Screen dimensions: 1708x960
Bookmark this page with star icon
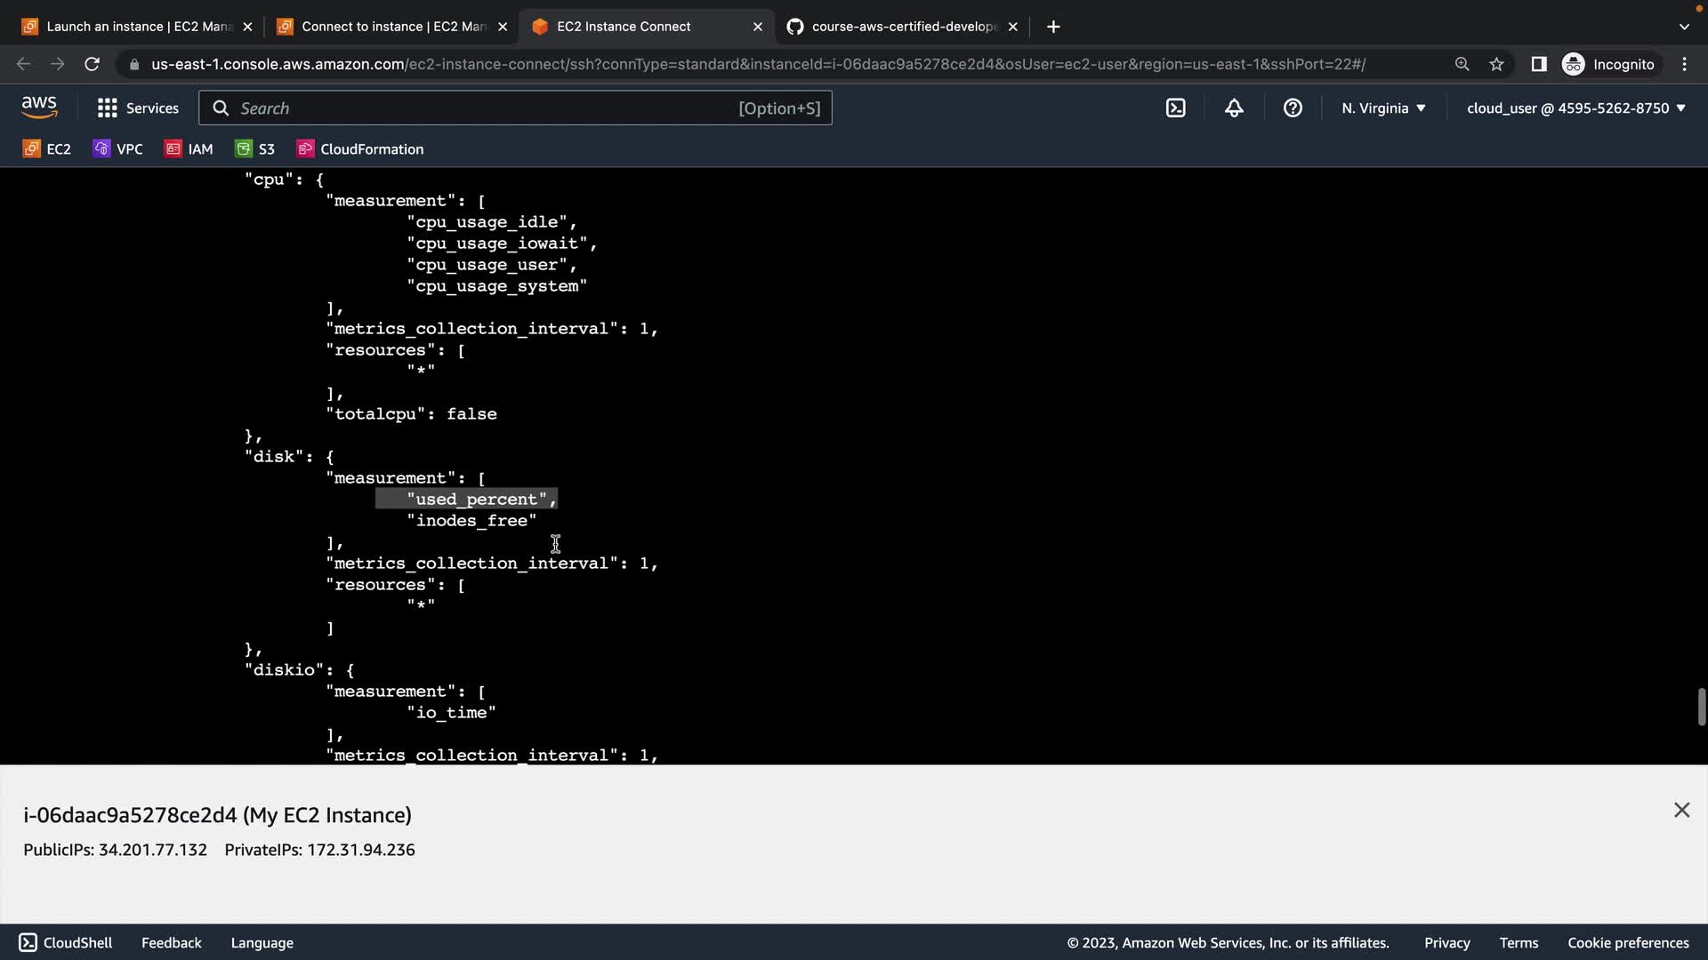(1496, 64)
